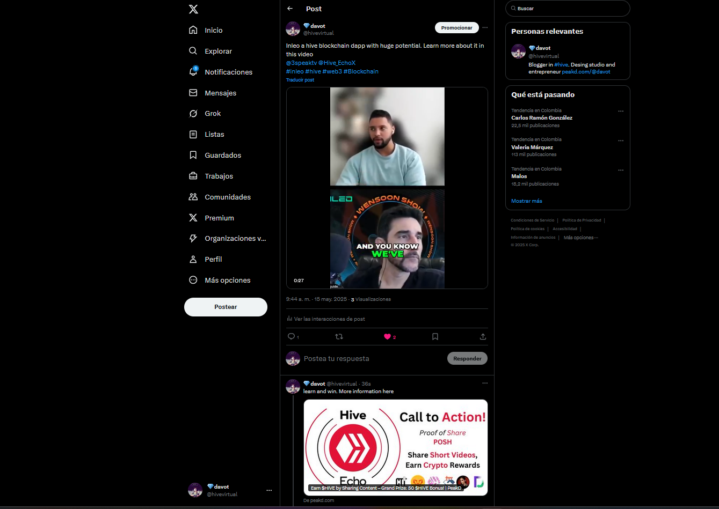Screen dimensions: 719x509
Task: Open trend Valeria Márquez
Action: tap(532, 147)
